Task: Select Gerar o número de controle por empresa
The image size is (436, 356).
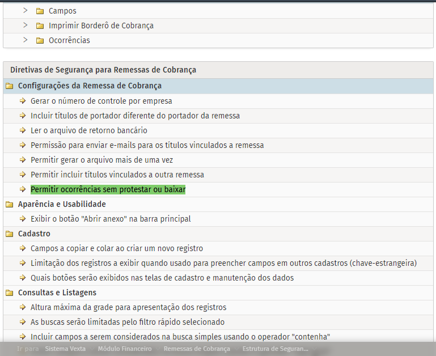Action: (101, 101)
